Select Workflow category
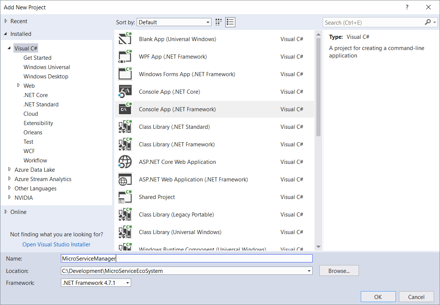 tap(35, 160)
